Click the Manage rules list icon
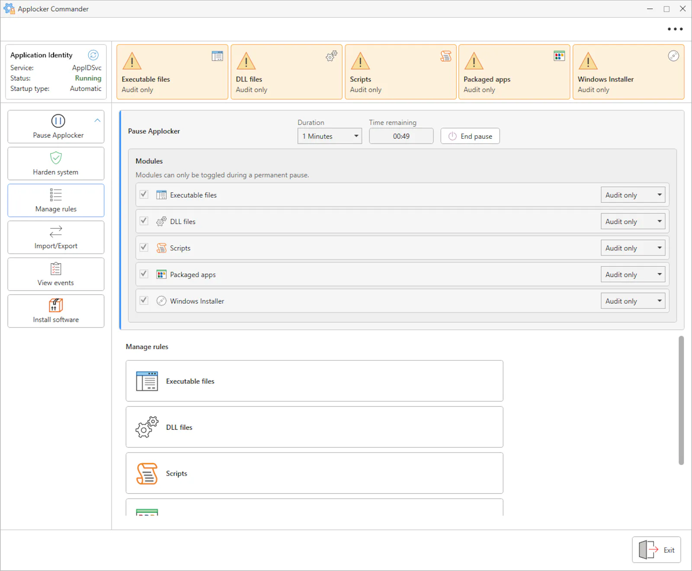 point(56,195)
